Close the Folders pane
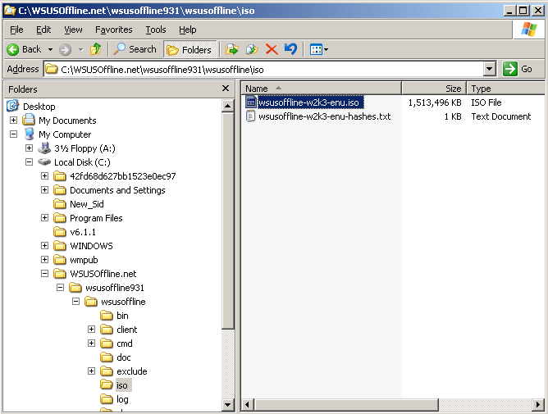This screenshot has height=414, width=548. coord(226,89)
